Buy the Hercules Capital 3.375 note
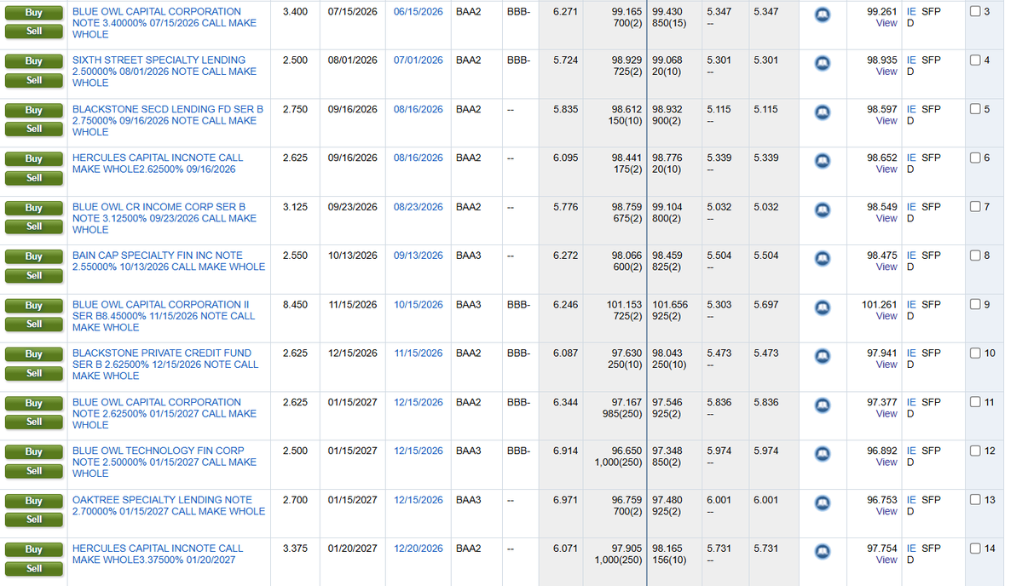The height and width of the screenshot is (586, 1022). [x=34, y=549]
